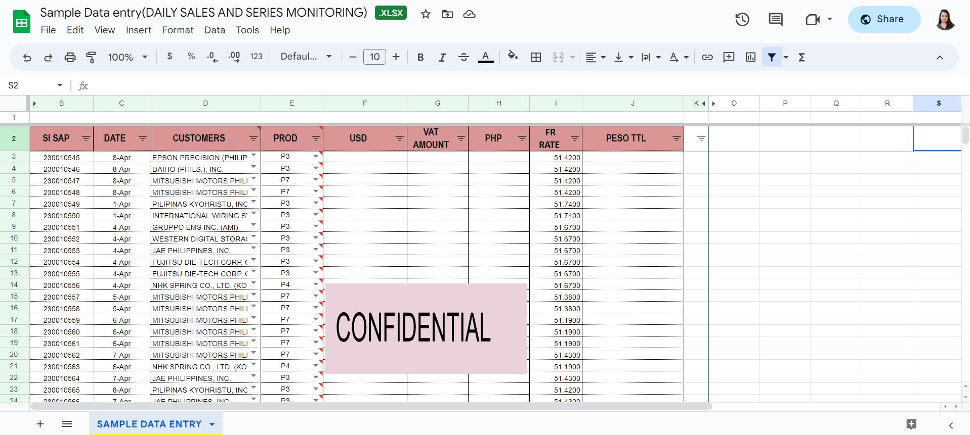Increase font size plus button
The width and height of the screenshot is (970, 435).
click(x=396, y=58)
